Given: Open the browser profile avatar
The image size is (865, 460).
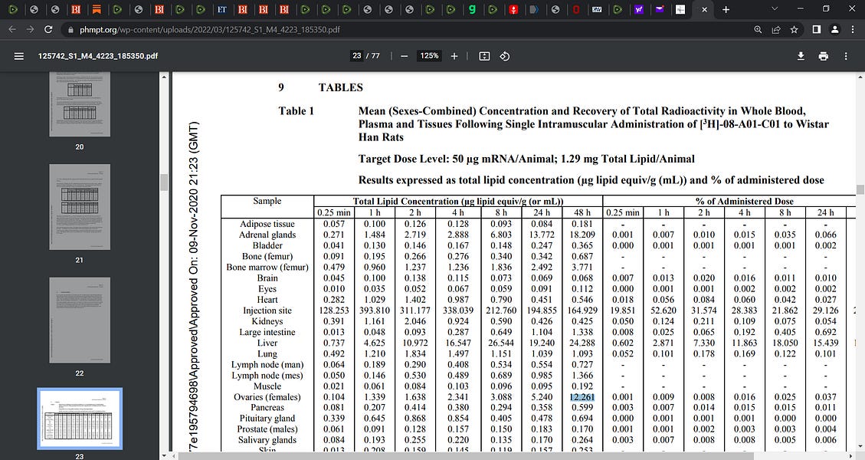Looking at the screenshot, I should pos(834,29).
